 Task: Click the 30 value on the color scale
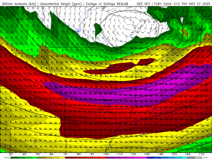pyautogui.click(x=11, y=154)
